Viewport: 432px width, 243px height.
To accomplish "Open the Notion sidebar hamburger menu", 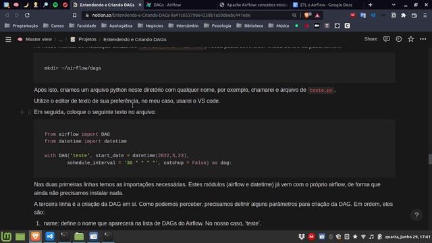I will click(x=8, y=39).
